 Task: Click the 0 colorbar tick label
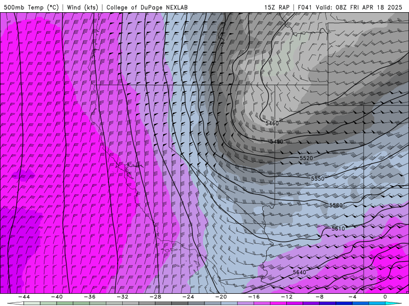385,297
